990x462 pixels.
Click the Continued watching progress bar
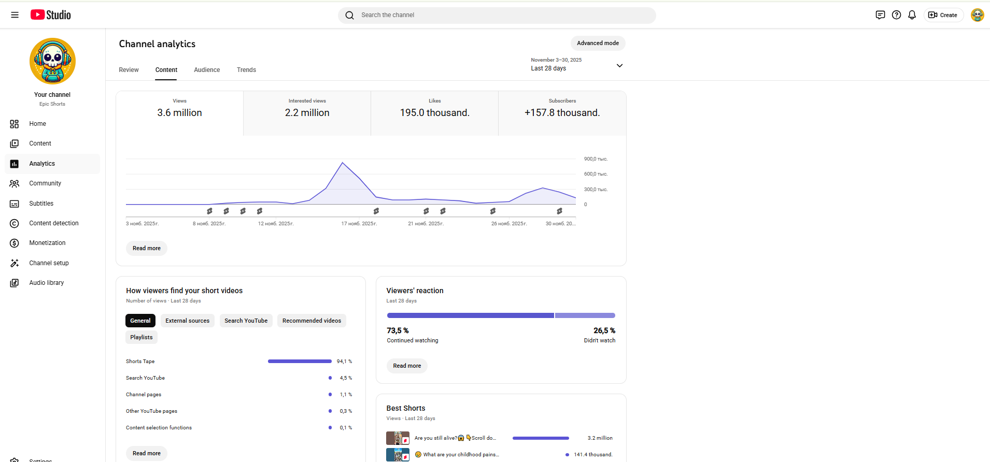[470, 315]
